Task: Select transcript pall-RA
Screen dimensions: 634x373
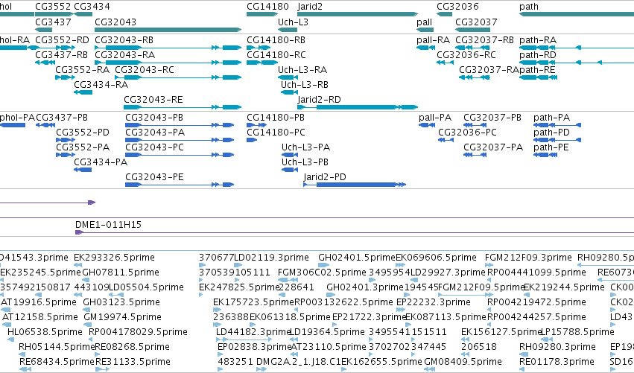Action: 433,40
